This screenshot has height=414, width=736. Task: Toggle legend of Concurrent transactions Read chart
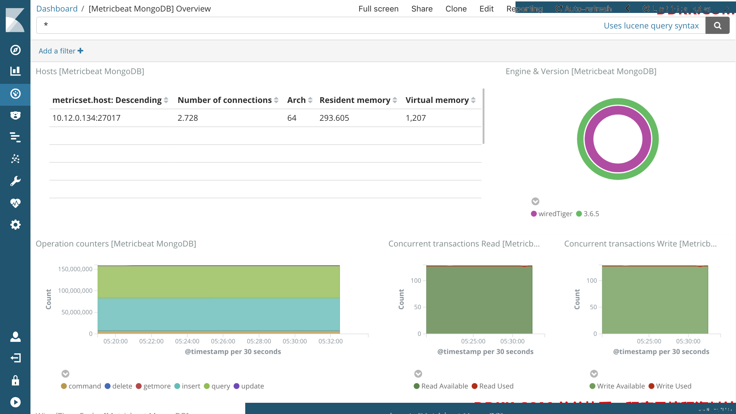coord(418,374)
